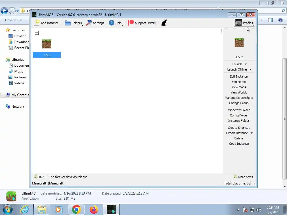Image resolution: width=287 pixels, height=215 pixels.
Task: Show hidden tray icons arrow
Action: (238, 210)
